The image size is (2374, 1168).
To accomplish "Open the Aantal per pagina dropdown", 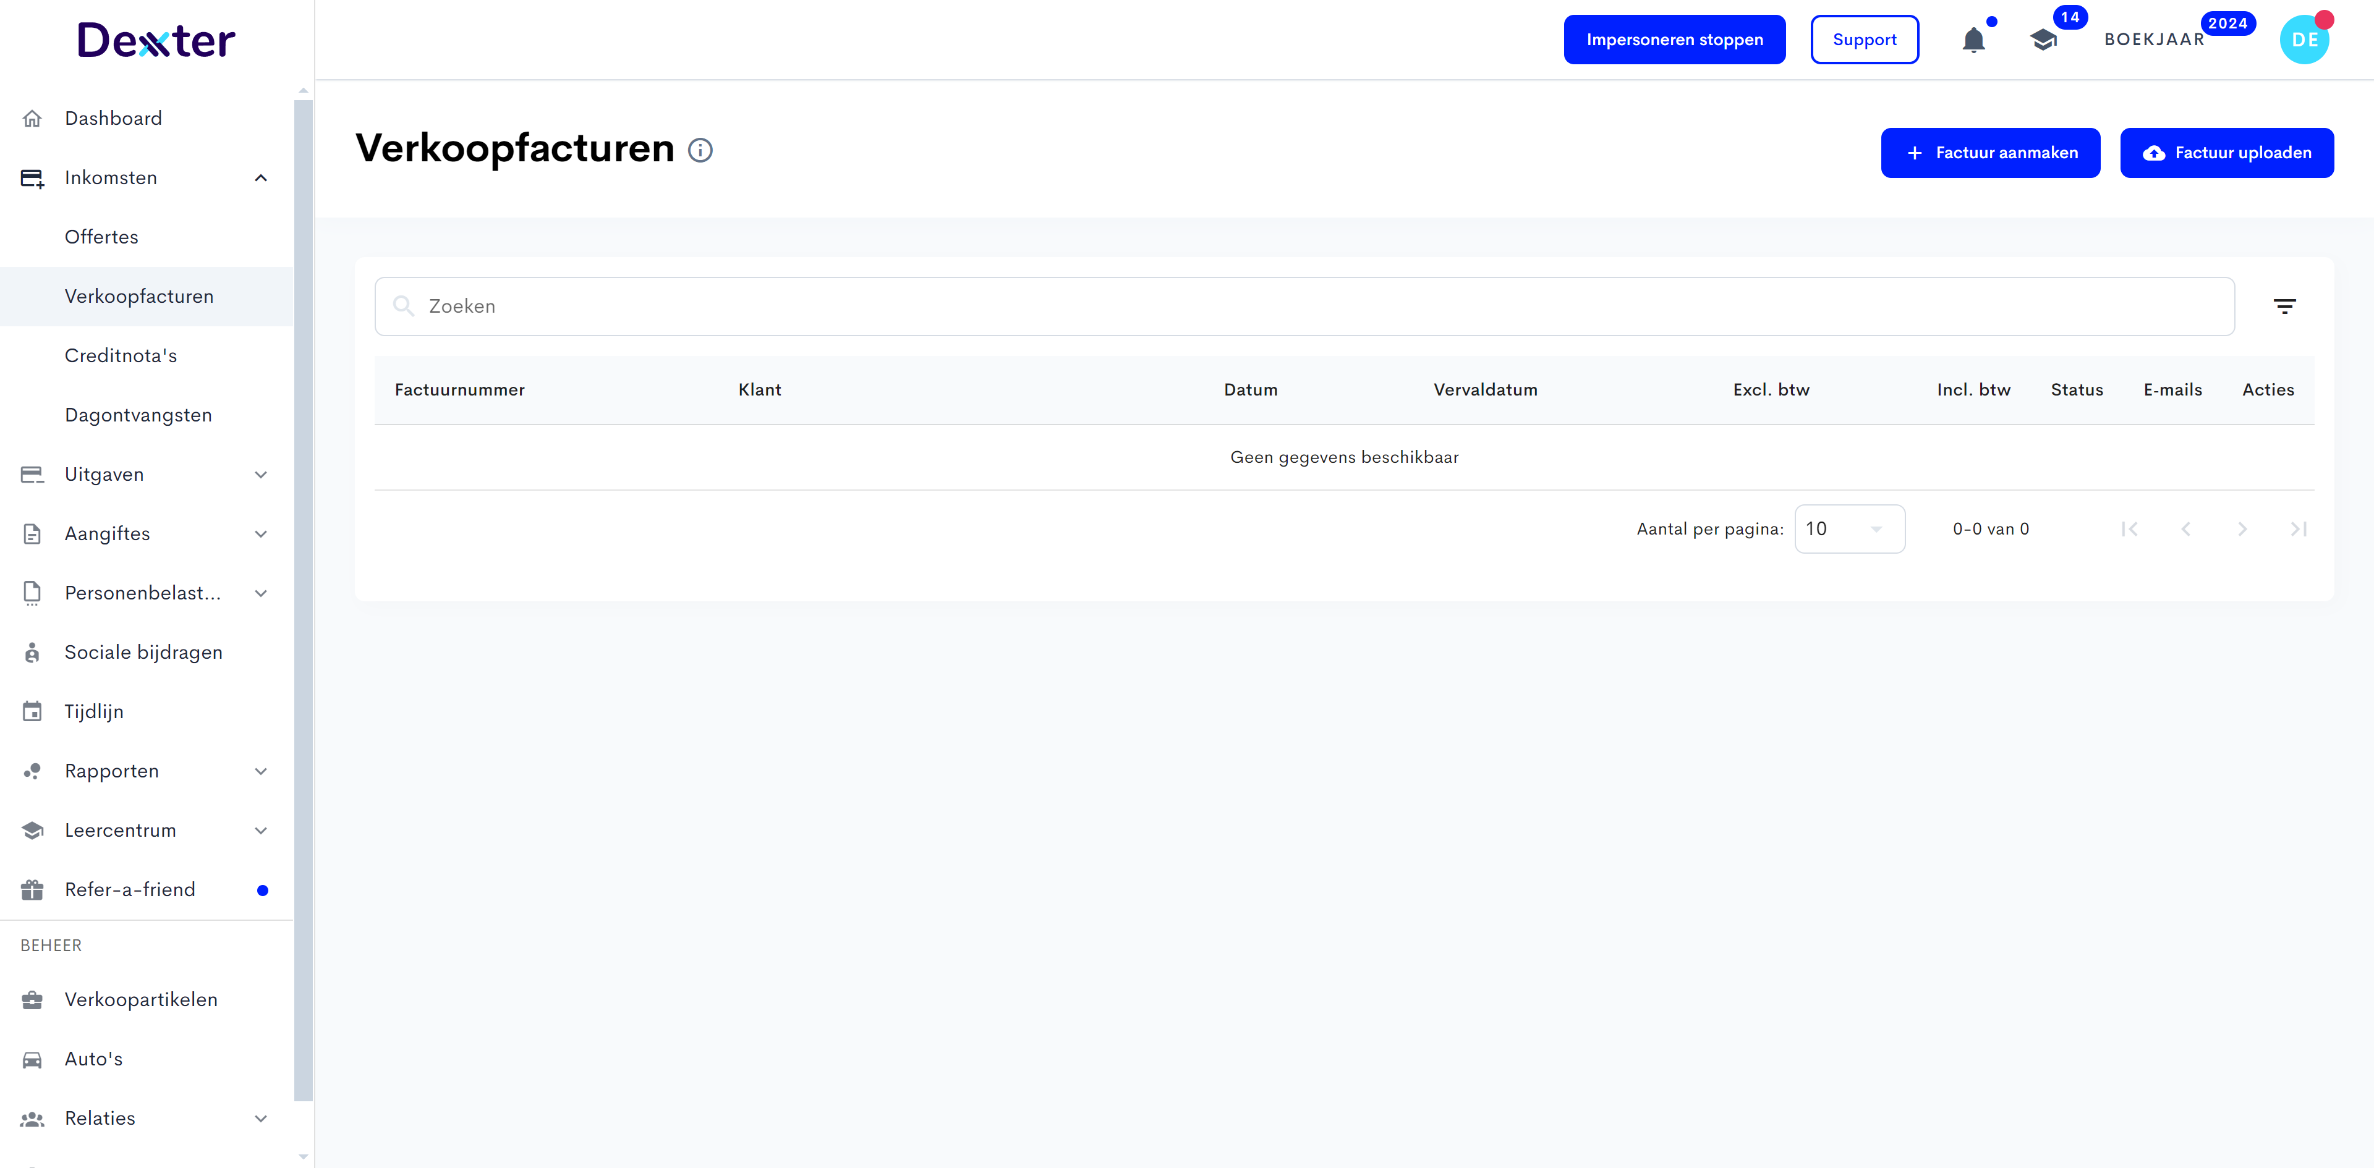I will click(x=1849, y=529).
